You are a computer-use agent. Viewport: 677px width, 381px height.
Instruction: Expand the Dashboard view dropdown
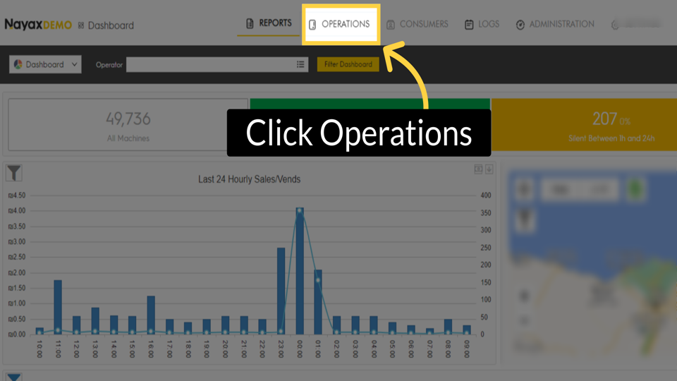tap(45, 64)
